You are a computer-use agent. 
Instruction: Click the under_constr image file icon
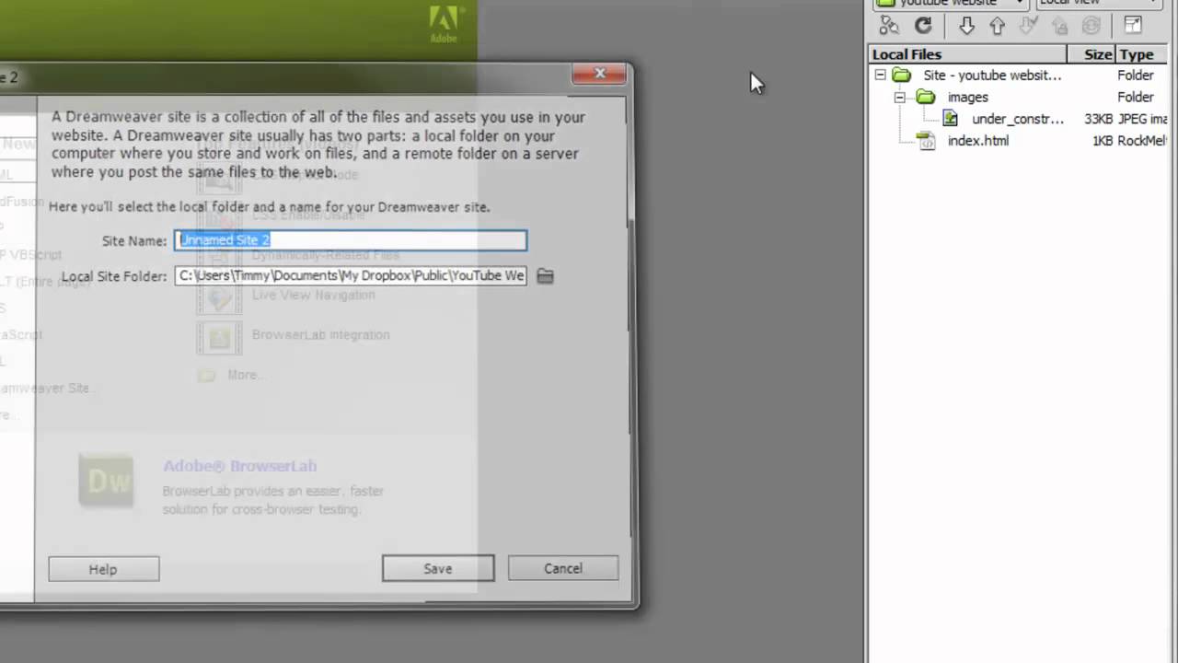950,119
